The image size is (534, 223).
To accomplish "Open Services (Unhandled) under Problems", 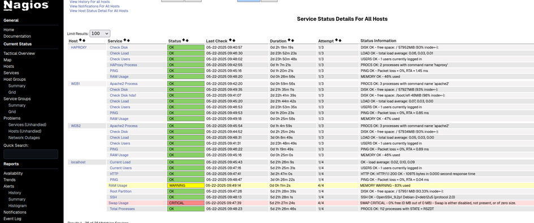I will [27, 125].
